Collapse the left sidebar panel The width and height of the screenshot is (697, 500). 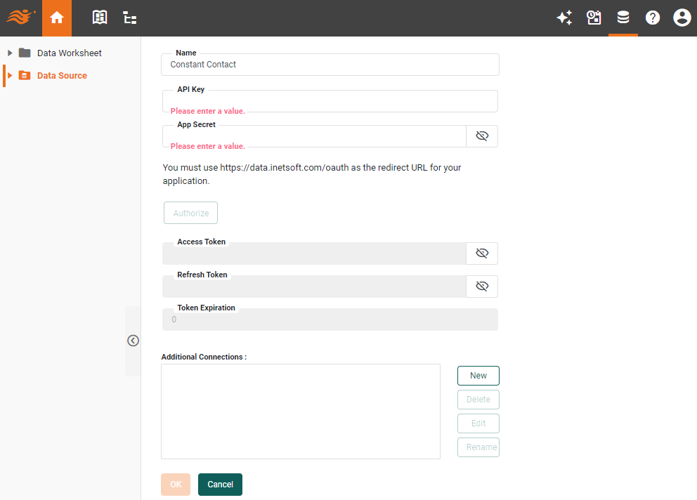(133, 340)
